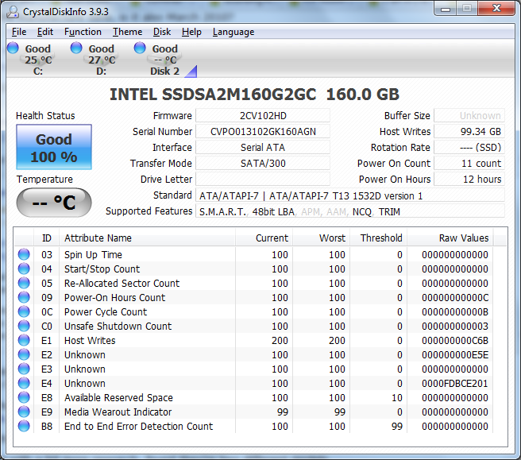The height and width of the screenshot is (460, 521).
Task: Click the empty Drive Letter field
Action: pyautogui.click(x=263, y=180)
